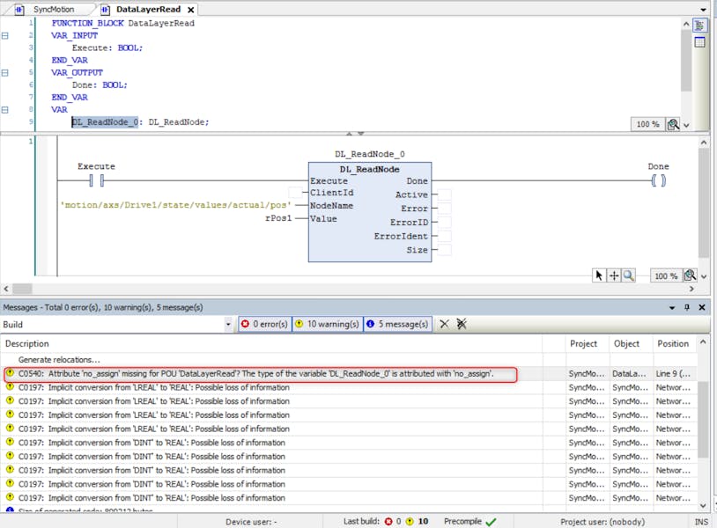Activate the pan crosshair tool
This screenshot has height=528, width=717.
614,275
